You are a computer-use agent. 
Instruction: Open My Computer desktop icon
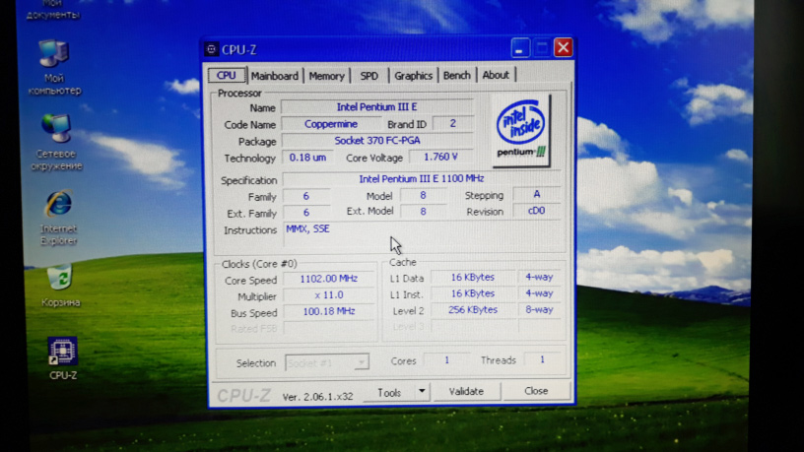(x=54, y=67)
